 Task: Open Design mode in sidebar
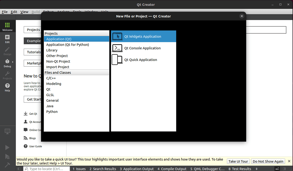pos(8,51)
